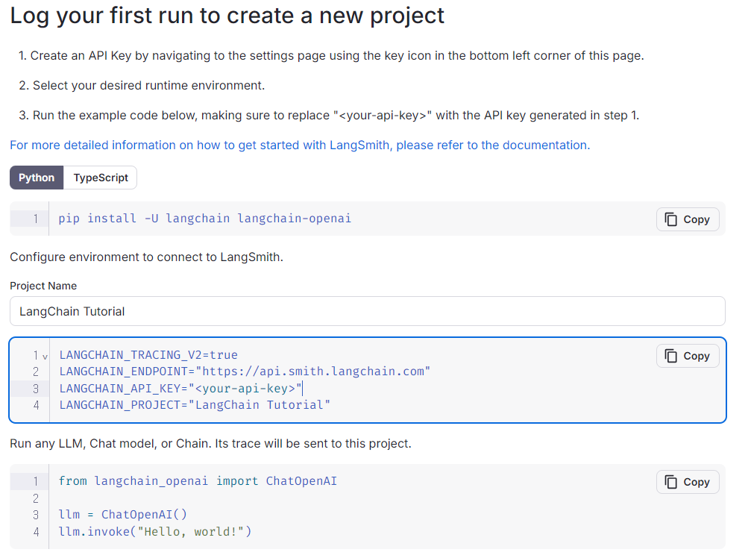Click the langchain_openai import statement

coord(198,481)
